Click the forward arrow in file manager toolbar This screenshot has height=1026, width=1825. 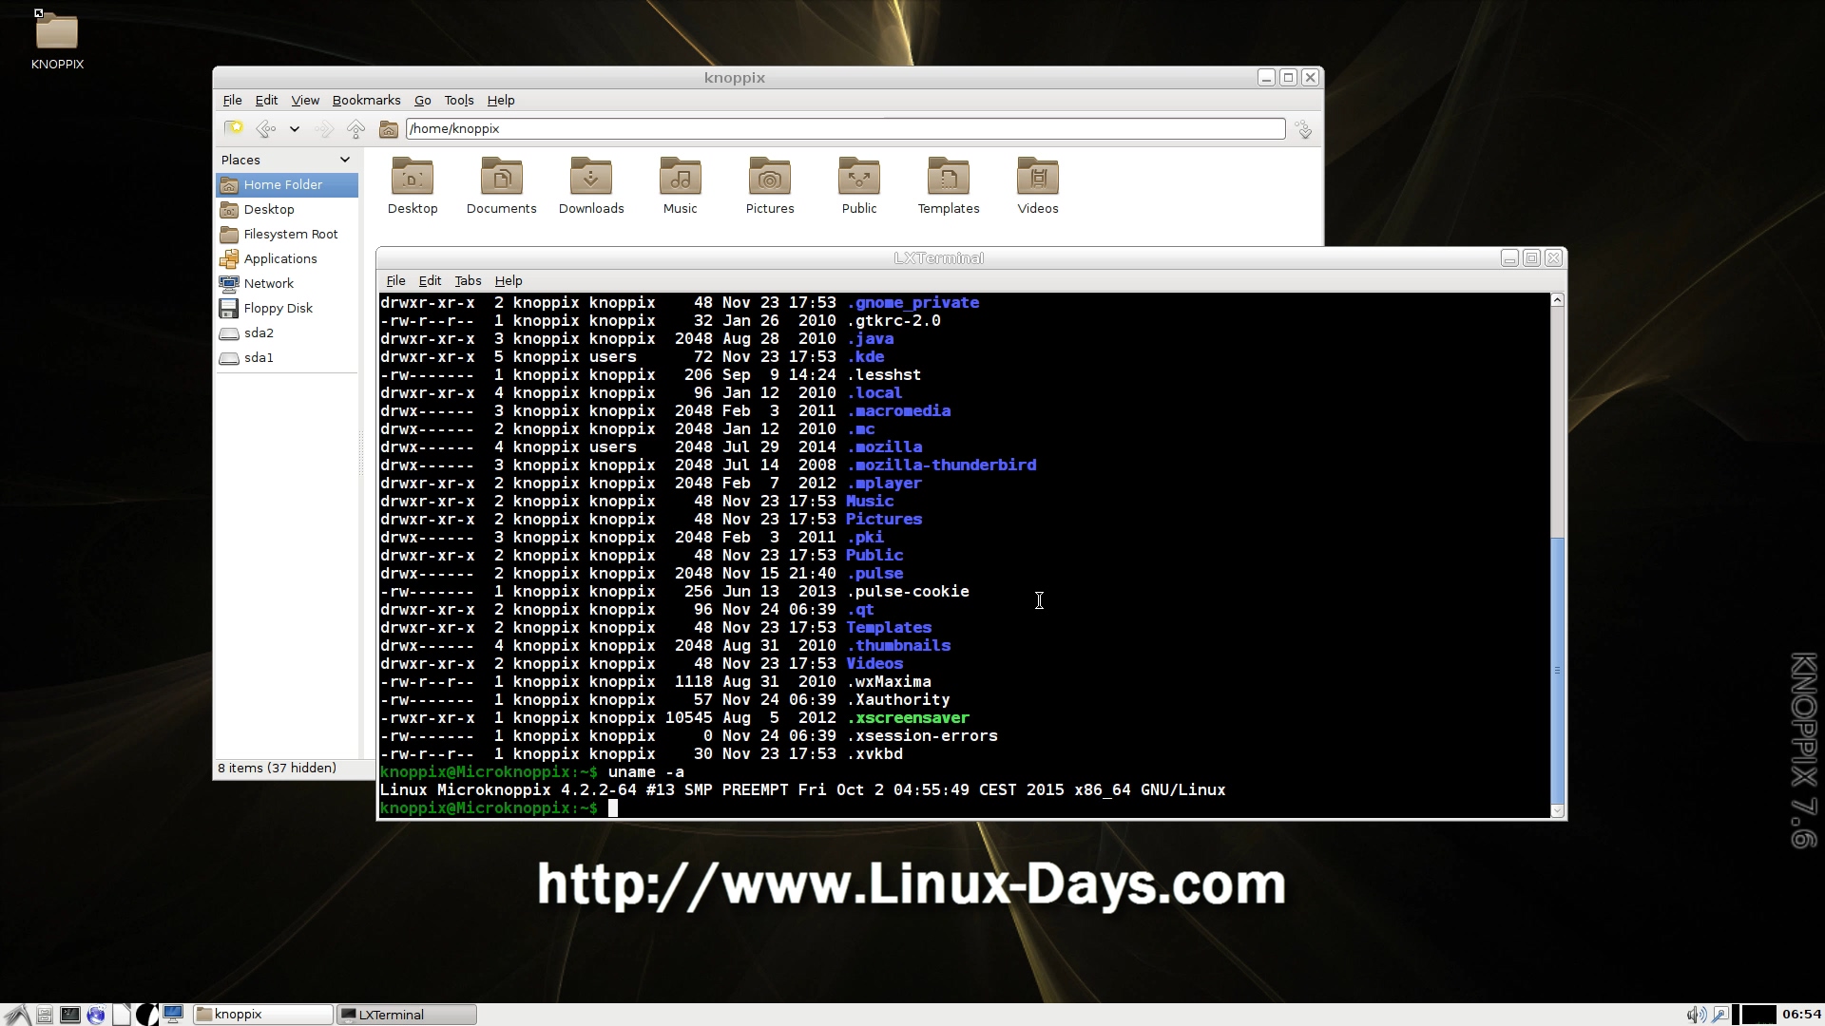pos(324,128)
